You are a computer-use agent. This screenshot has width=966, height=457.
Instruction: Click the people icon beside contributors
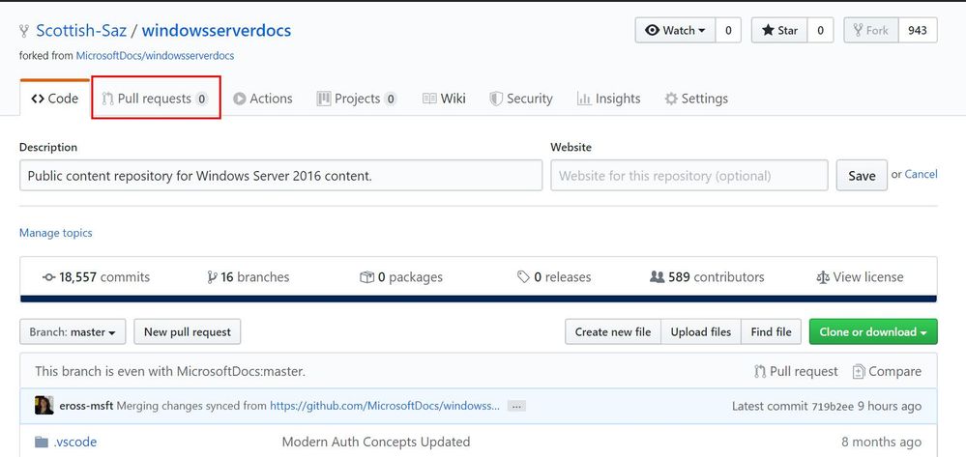tap(658, 277)
